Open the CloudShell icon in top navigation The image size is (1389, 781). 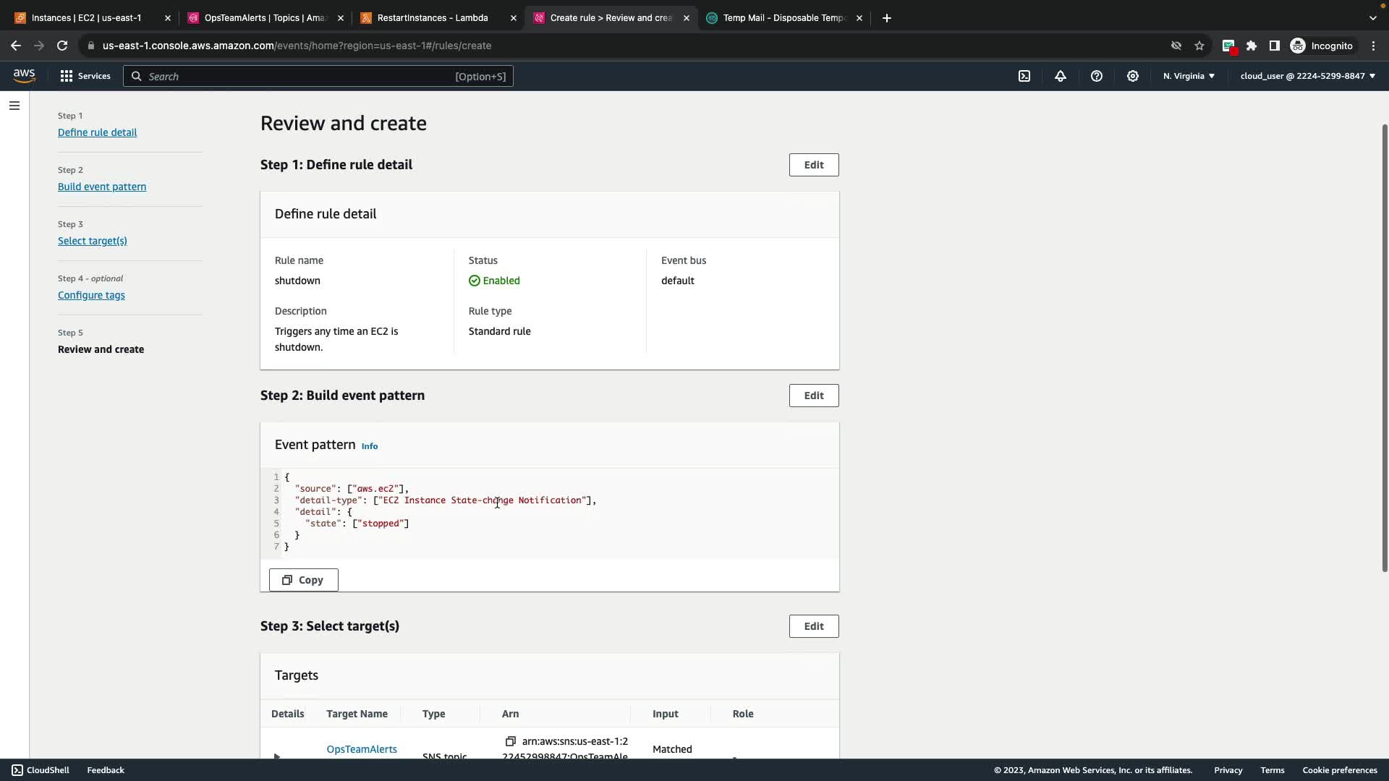pyautogui.click(x=1024, y=76)
